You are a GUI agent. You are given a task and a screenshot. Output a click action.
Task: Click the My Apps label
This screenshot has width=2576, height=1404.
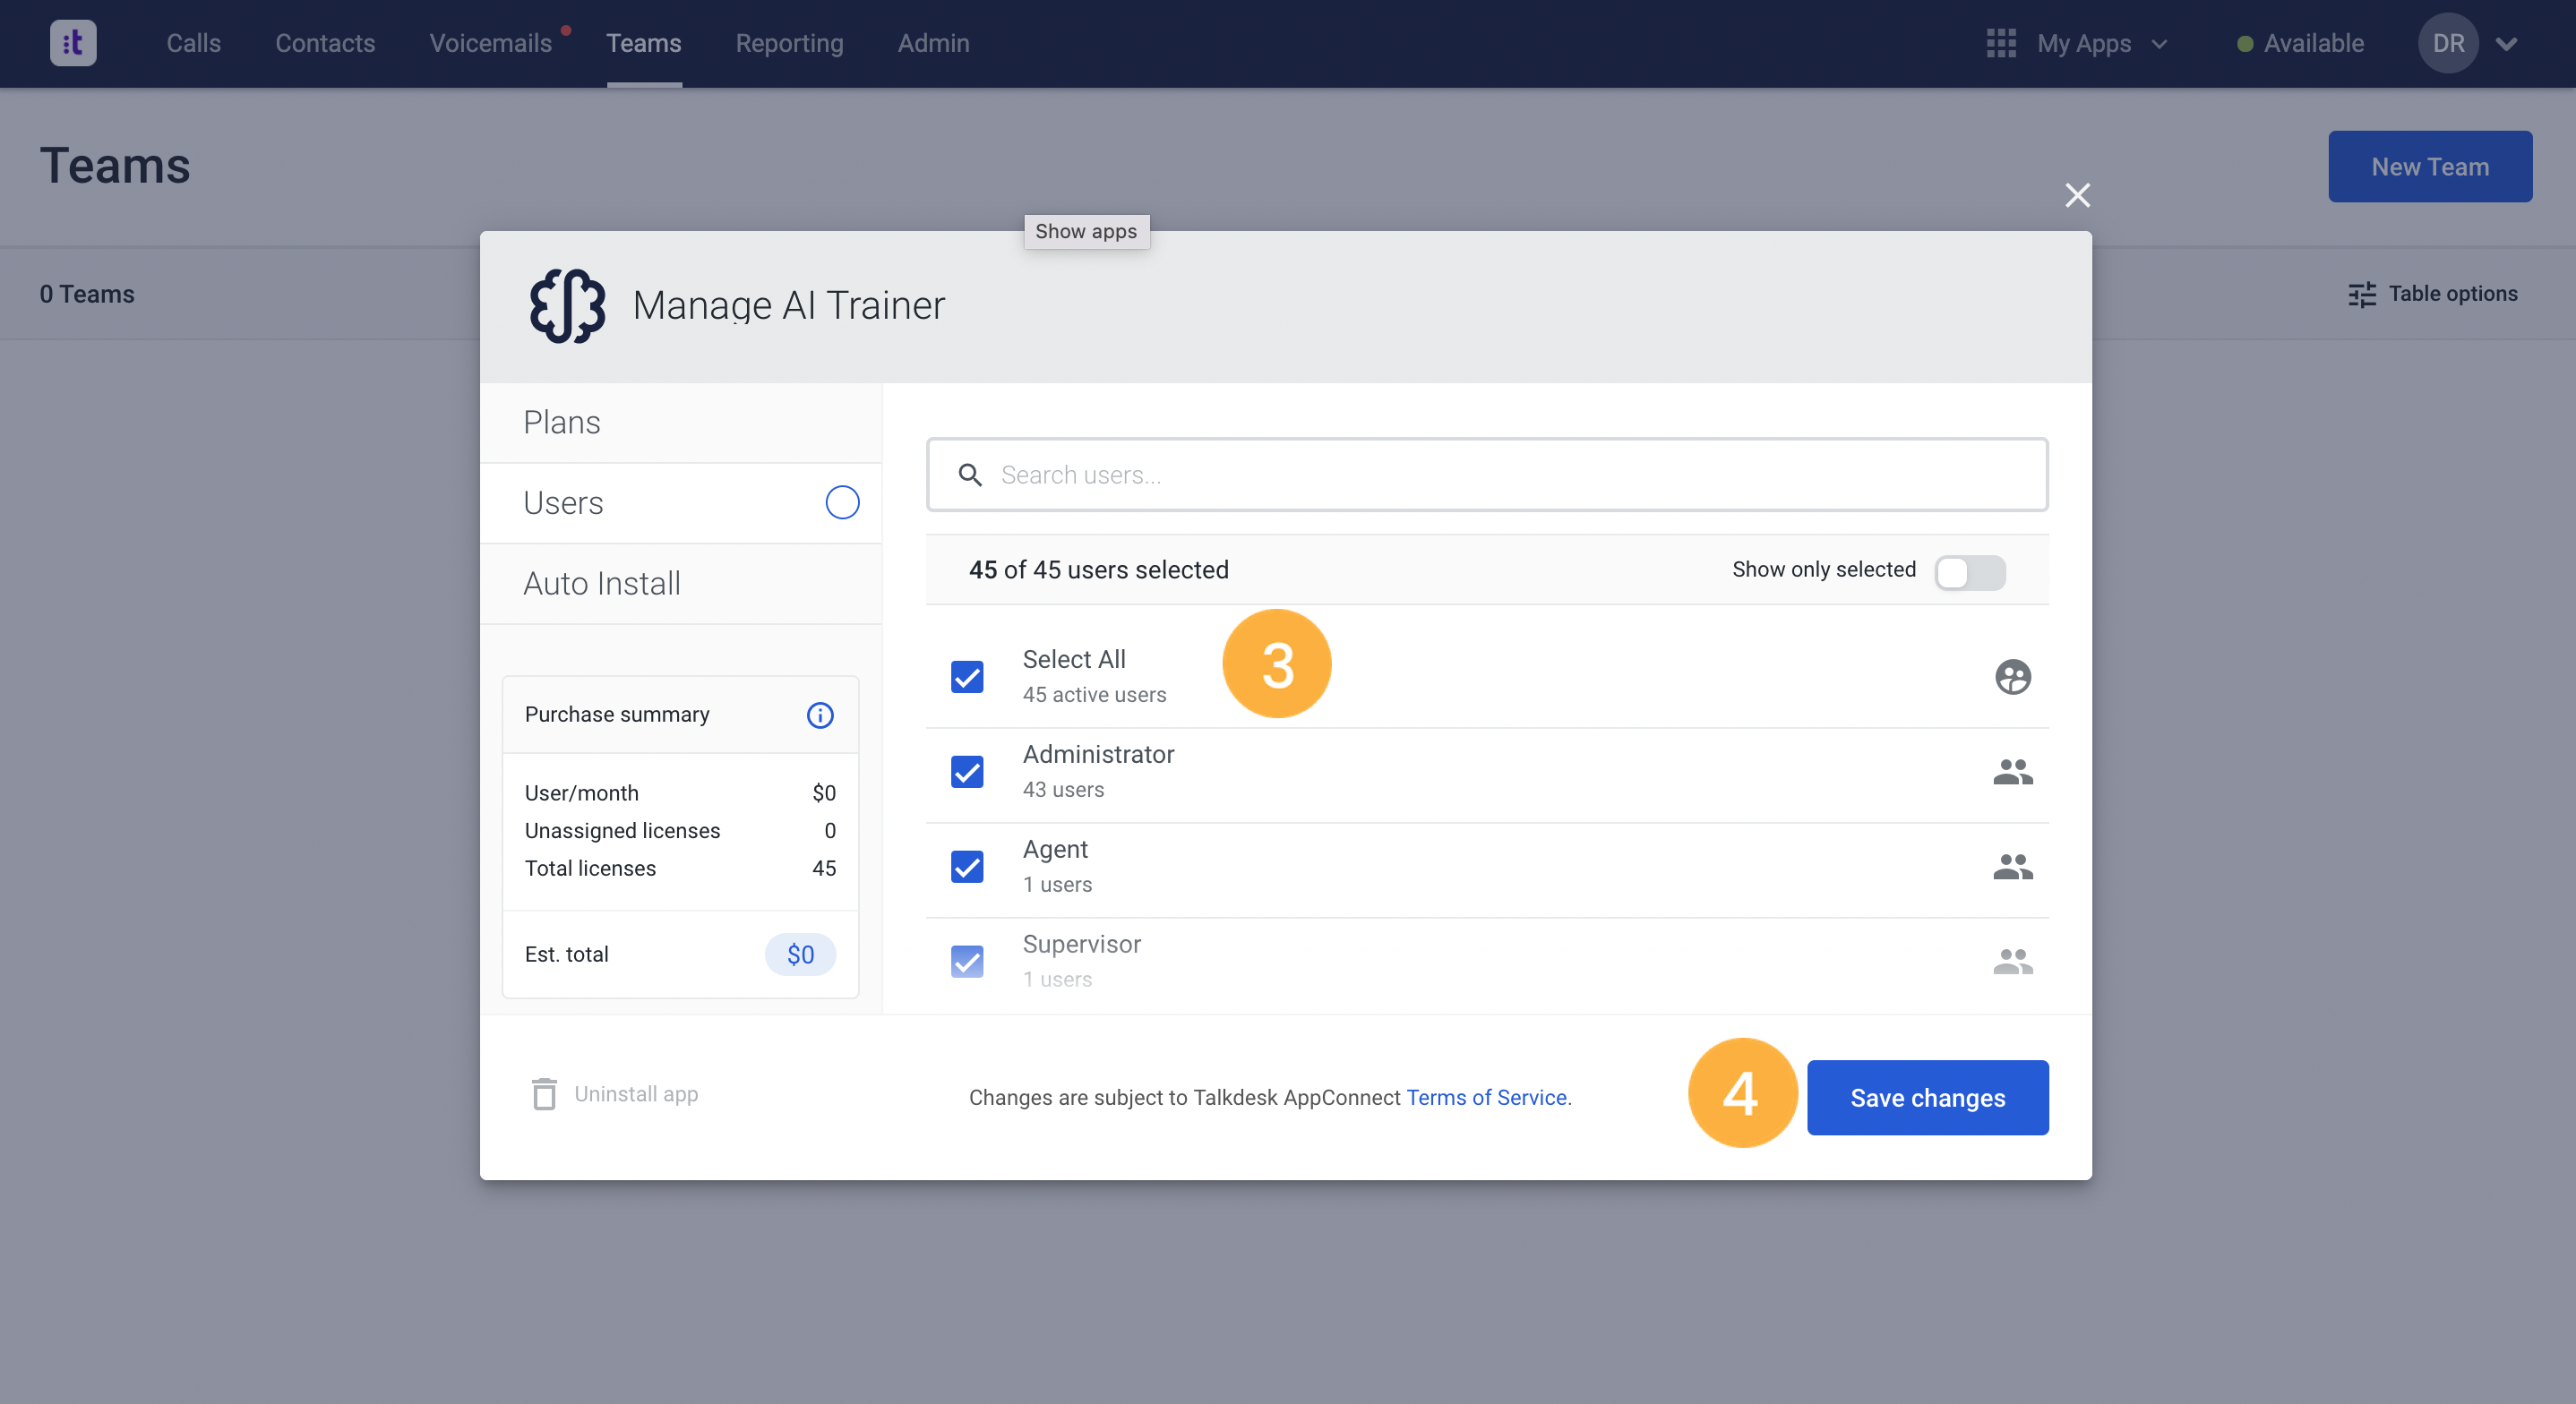pyautogui.click(x=2084, y=44)
